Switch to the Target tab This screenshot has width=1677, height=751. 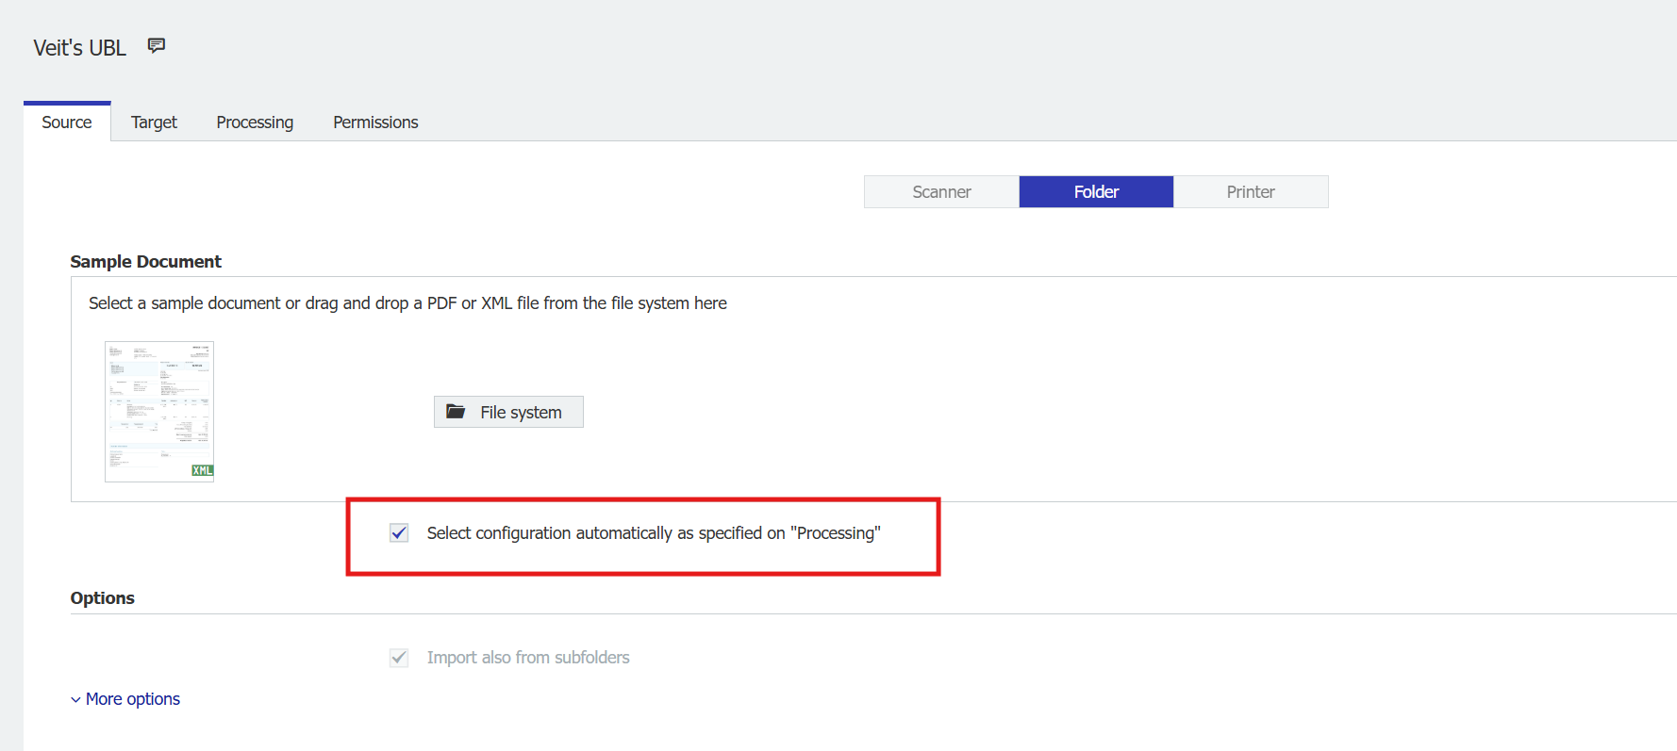click(154, 122)
